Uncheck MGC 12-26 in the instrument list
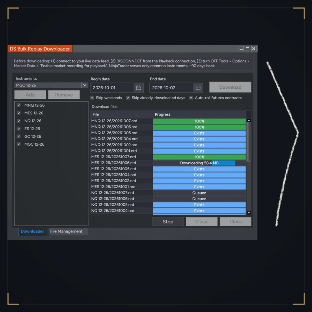312x312 pixels. [19, 144]
